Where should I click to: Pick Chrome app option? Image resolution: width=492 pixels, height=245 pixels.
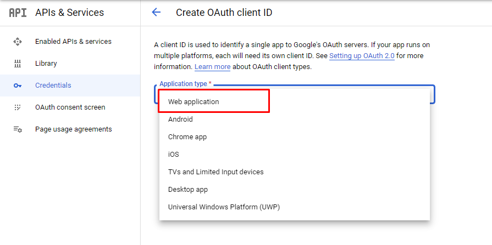[187, 137]
